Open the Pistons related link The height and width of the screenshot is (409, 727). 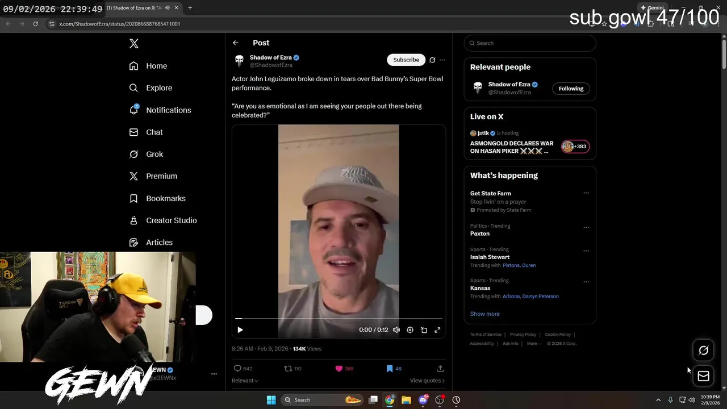pos(511,265)
